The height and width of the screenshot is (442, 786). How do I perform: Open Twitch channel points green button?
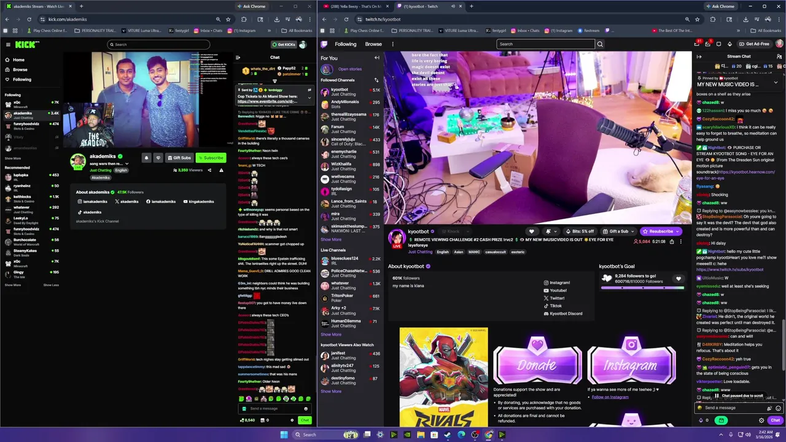click(721, 421)
